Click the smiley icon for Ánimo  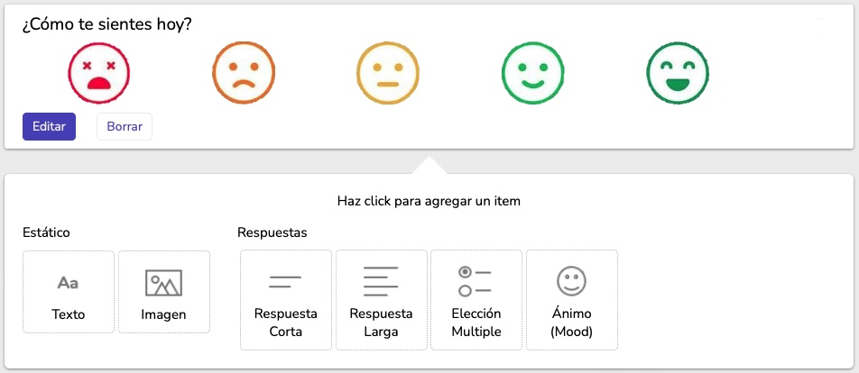pos(571,282)
